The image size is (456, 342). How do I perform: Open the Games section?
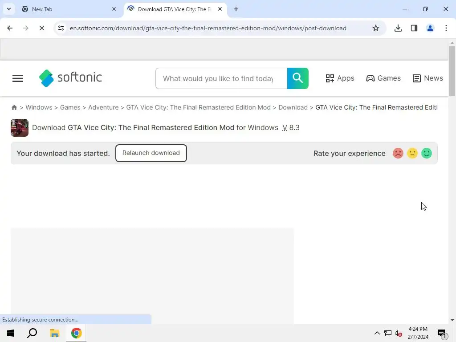click(383, 78)
